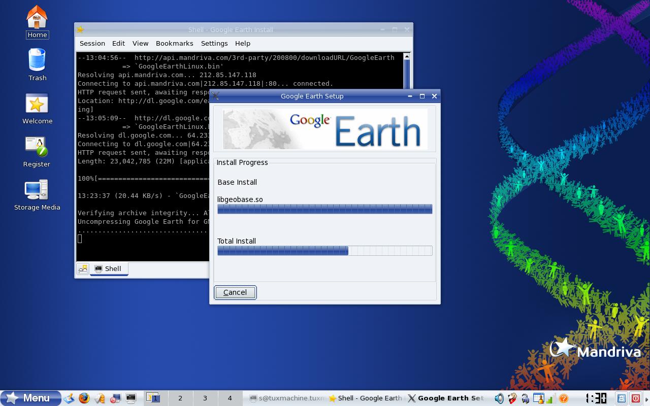
Task: Select Google Earth Setup taskbar entry
Action: click(445, 398)
